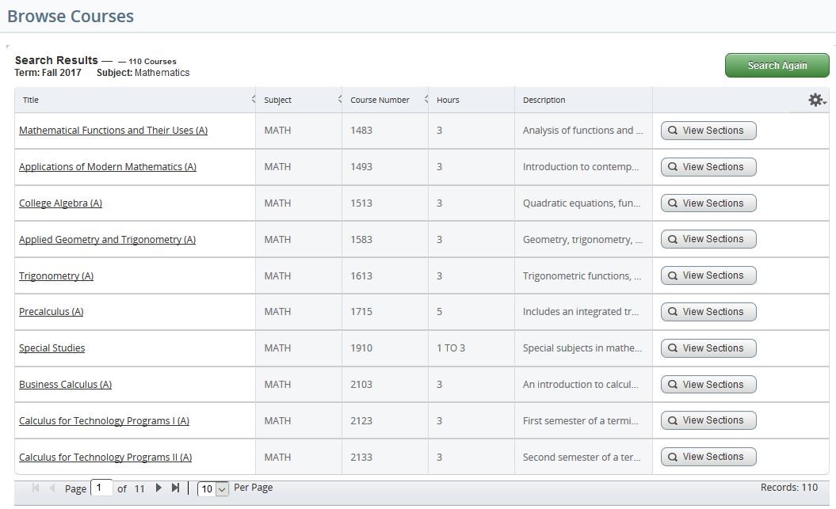Open the table settings gear icon

tap(815, 100)
